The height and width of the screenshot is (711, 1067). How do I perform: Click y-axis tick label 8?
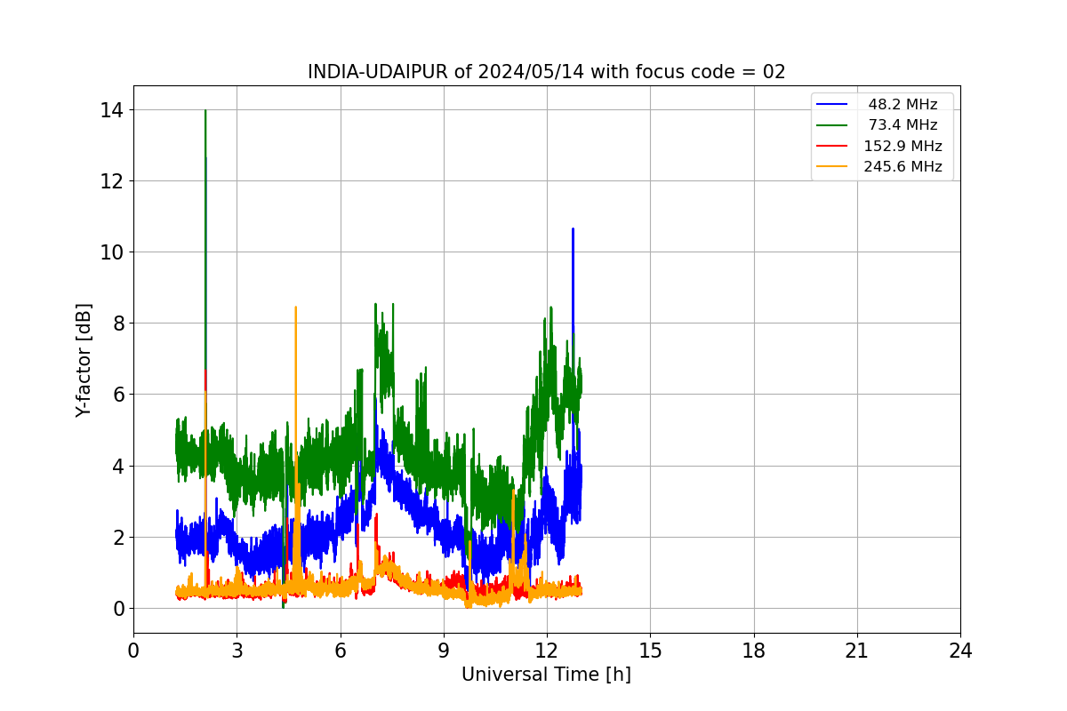point(119,324)
